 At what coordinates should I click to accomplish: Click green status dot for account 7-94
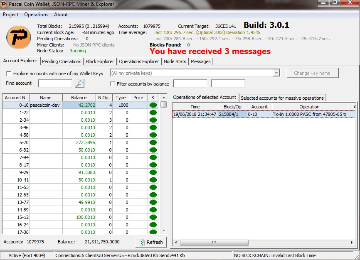(x=153, y=157)
